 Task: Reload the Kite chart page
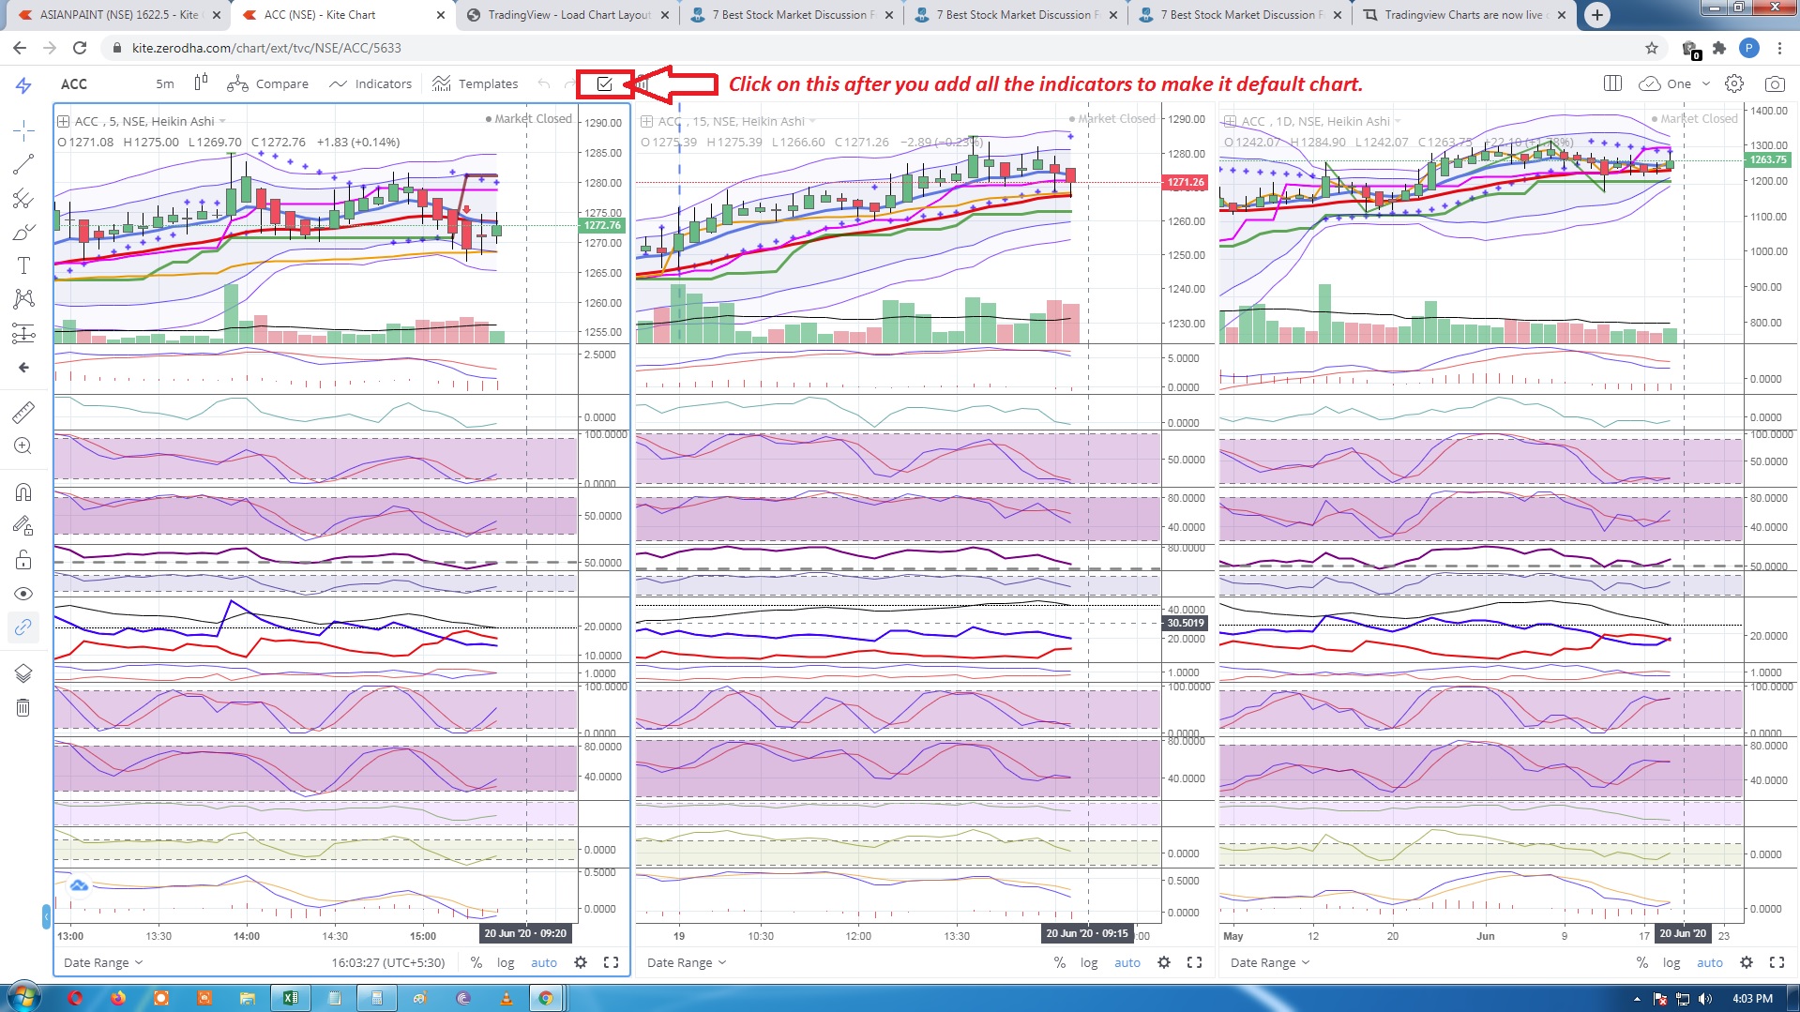(x=80, y=48)
